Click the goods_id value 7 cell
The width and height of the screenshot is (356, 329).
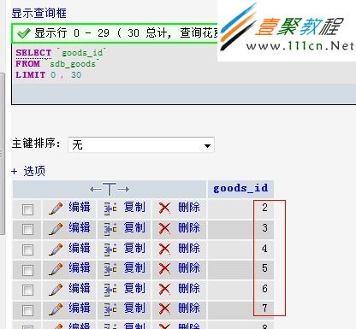point(240,309)
